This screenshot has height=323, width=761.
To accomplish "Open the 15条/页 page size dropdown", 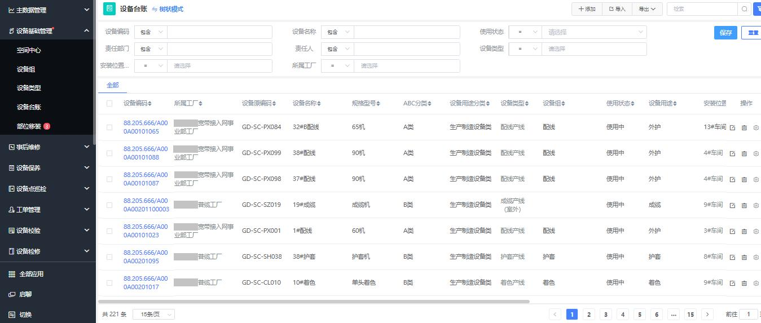I will (x=153, y=315).
